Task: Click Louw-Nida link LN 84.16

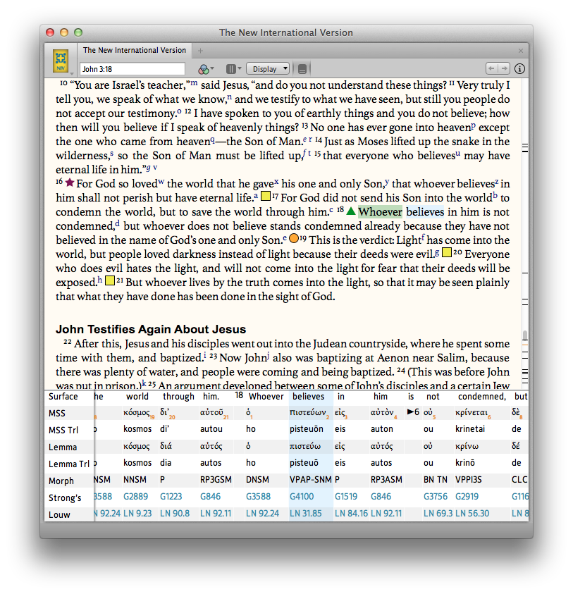Action: click(351, 513)
